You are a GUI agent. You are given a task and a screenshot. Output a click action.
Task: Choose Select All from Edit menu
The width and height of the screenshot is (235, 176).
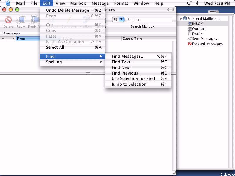tap(73, 47)
